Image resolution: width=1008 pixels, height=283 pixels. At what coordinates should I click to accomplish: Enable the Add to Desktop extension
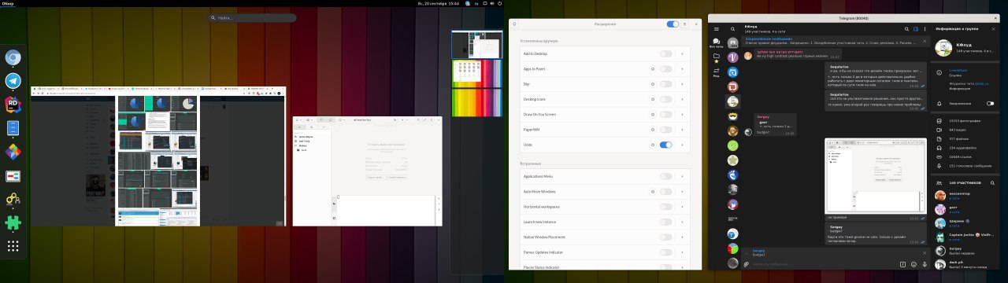[665, 53]
